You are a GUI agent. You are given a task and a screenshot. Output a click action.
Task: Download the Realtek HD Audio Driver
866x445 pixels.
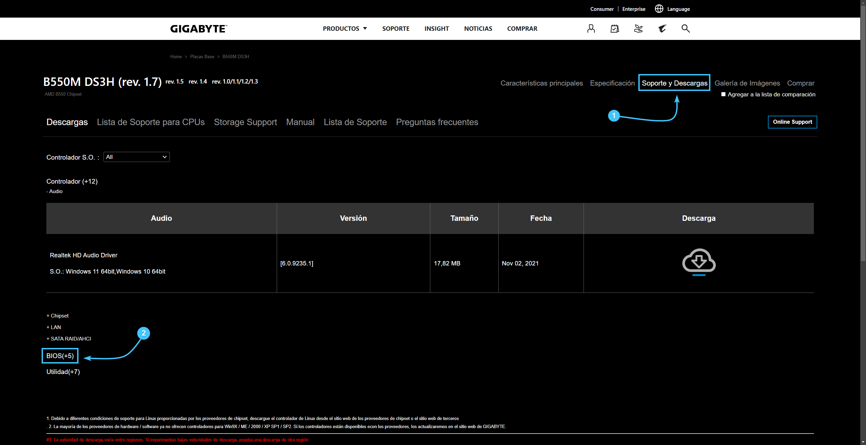699,262
